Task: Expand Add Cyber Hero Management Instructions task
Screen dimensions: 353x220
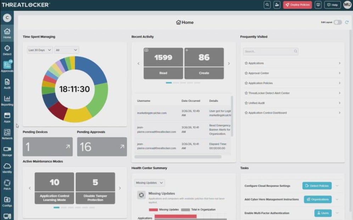Action: (337, 199)
